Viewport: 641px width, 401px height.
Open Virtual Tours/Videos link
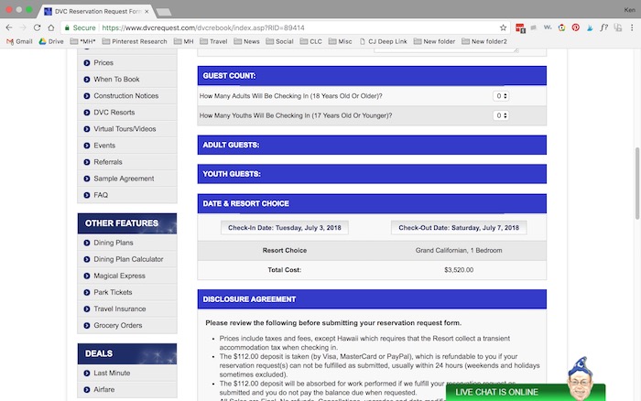pos(125,129)
